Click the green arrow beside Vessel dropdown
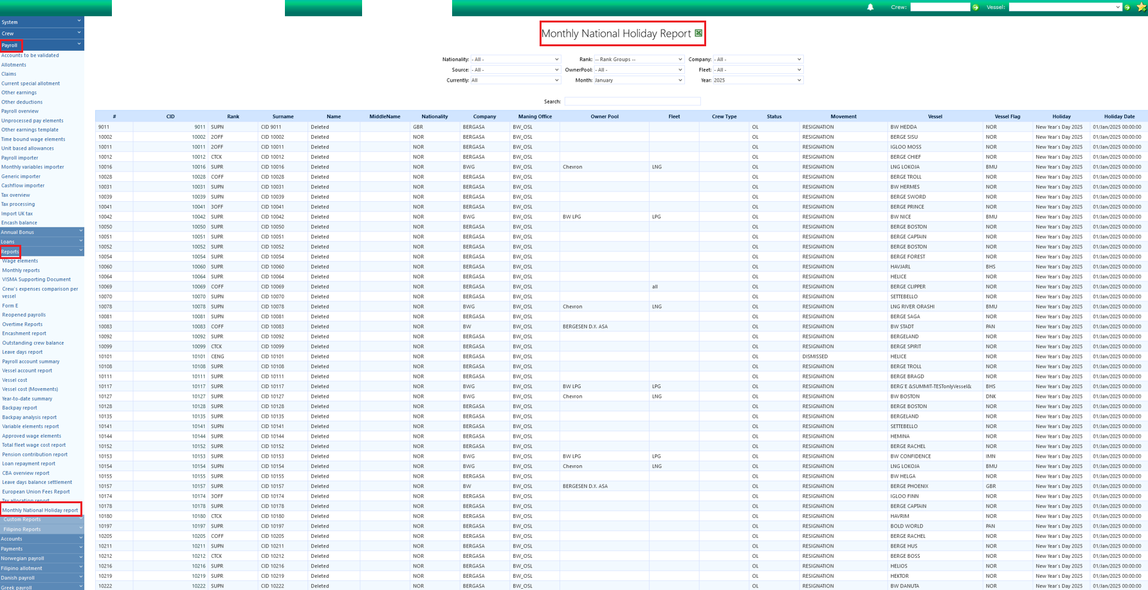This screenshot has width=1148, height=590. click(x=1127, y=8)
